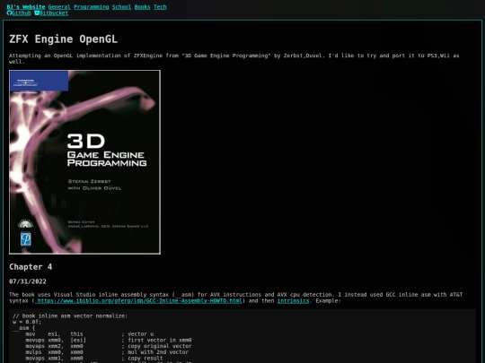Click the 'w = 0.0f;' code line
Screen dimensions: 485x363
click(27, 322)
